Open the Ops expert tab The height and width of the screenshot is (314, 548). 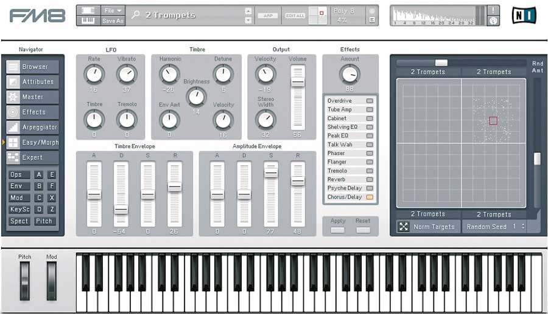coord(19,174)
